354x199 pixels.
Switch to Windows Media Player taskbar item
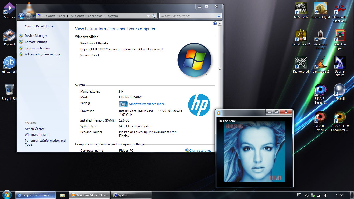pos(89,195)
